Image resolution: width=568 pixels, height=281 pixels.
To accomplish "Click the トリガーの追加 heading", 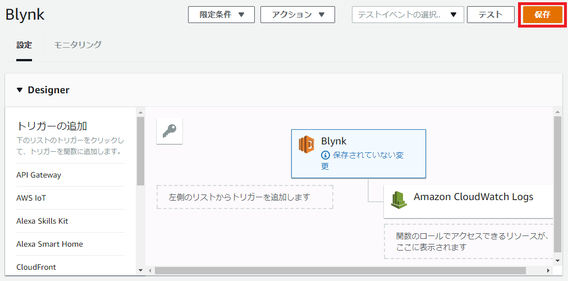I will (x=52, y=126).
